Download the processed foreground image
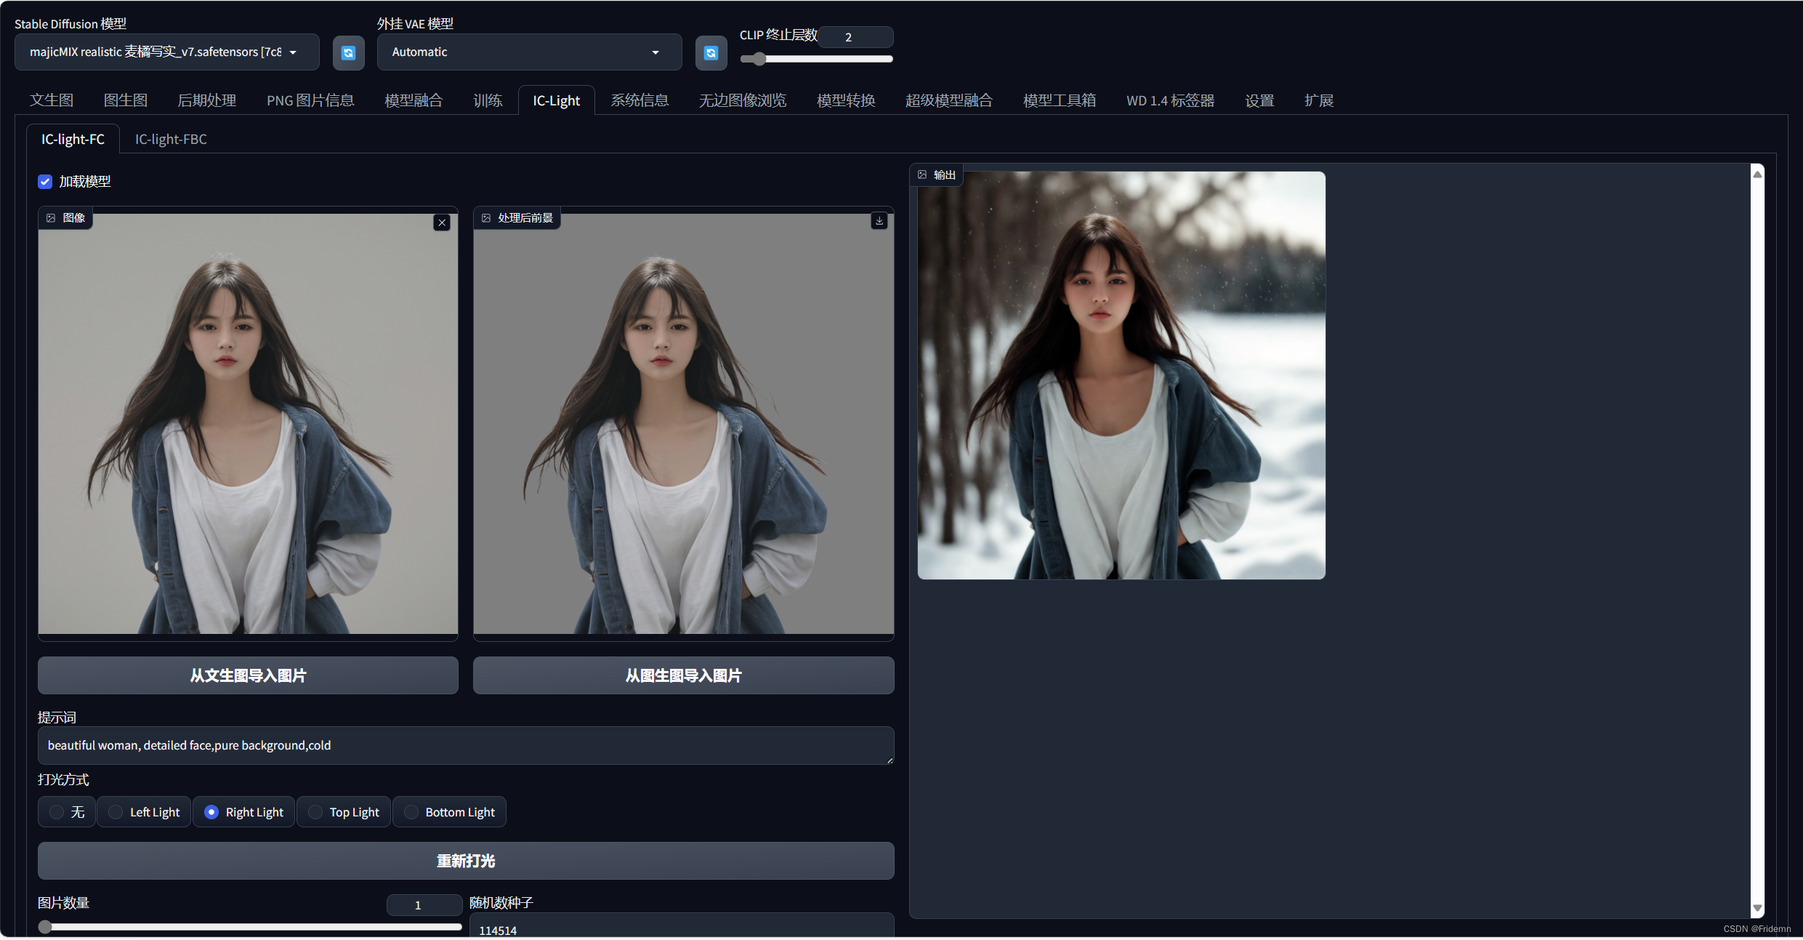Image resolution: width=1803 pixels, height=940 pixels. [x=879, y=220]
